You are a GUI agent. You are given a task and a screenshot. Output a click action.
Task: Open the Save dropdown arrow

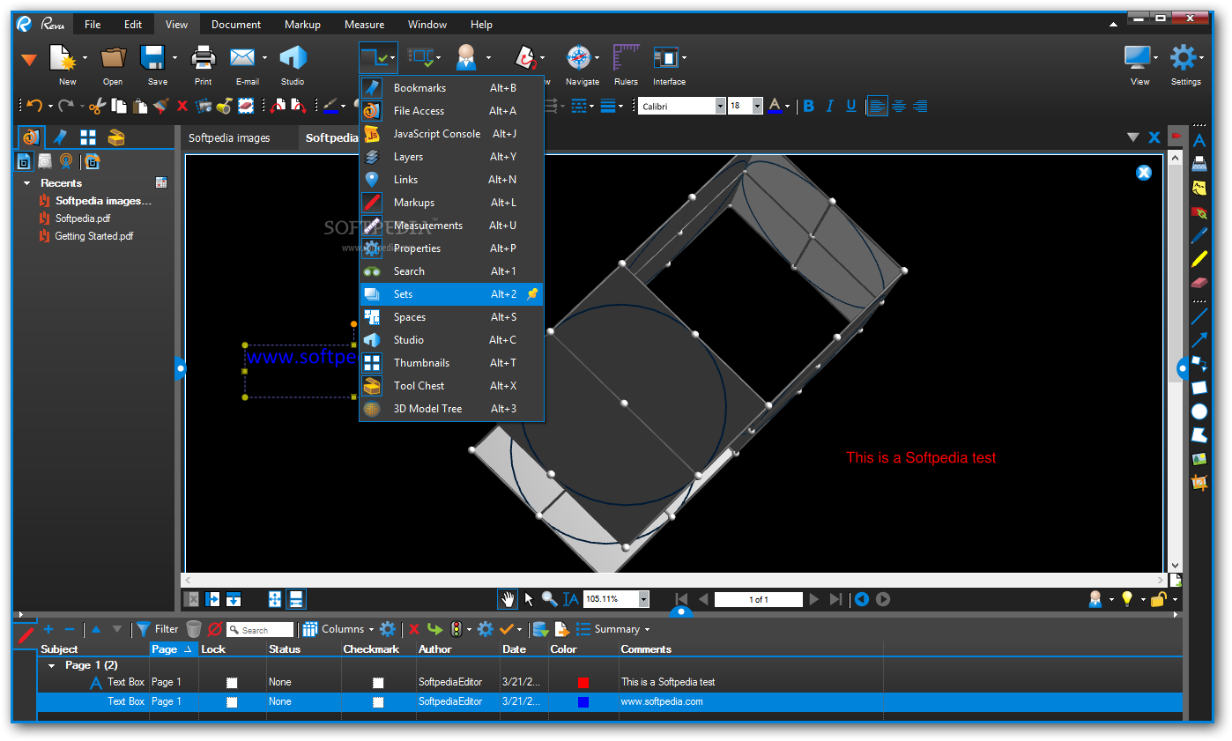(x=174, y=58)
